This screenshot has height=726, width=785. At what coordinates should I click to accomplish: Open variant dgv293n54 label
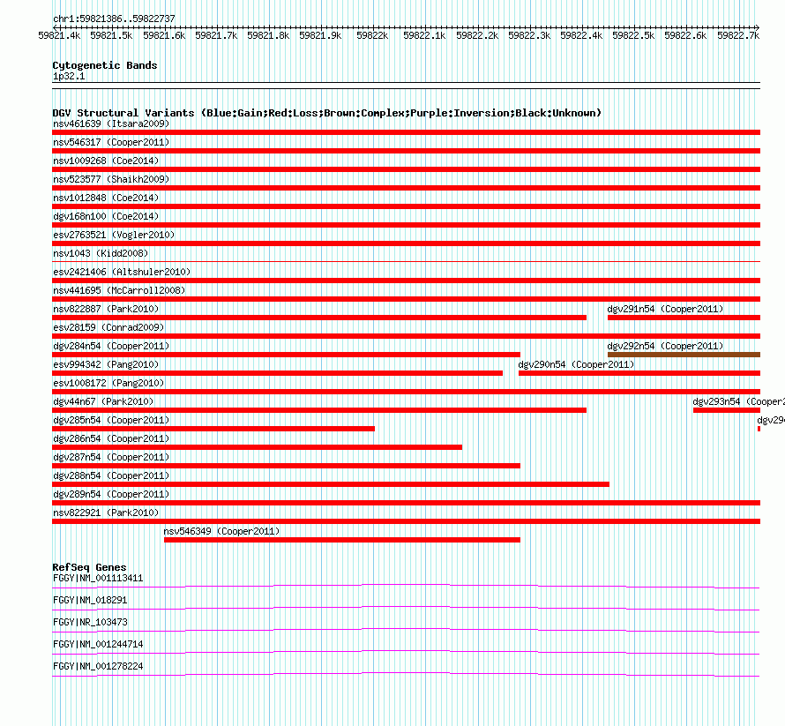click(x=738, y=401)
